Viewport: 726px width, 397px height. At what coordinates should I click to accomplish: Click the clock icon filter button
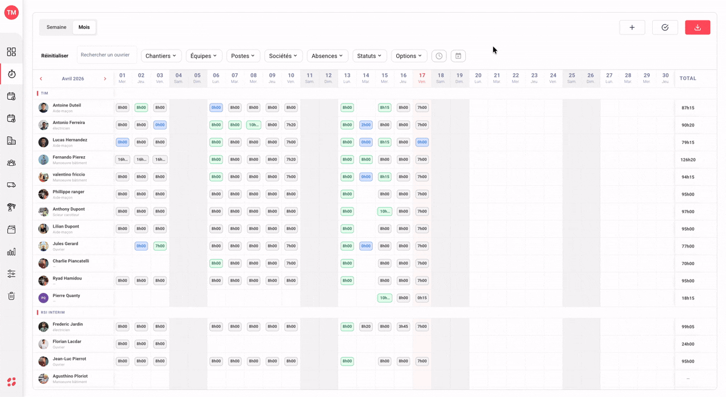coord(439,56)
